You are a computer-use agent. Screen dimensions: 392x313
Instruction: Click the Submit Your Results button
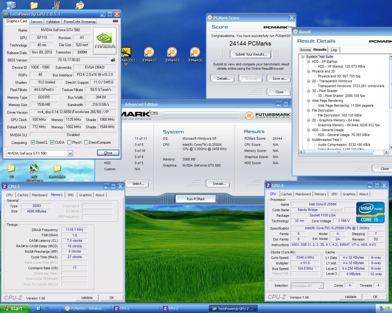[251, 54]
